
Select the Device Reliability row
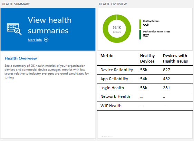(x=145, y=70)
